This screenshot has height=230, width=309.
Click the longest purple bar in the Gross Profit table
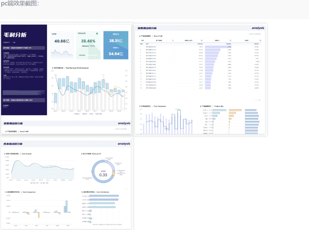218,47
